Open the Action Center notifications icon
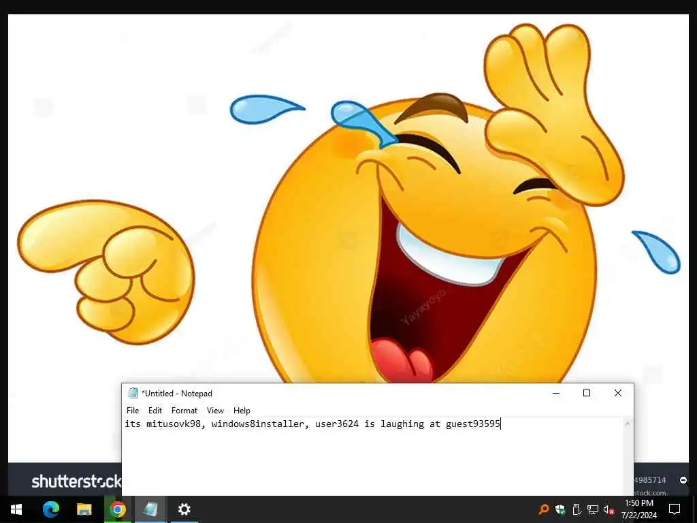The height and width of the screenshot is (523, 697). tap(675, 509)
